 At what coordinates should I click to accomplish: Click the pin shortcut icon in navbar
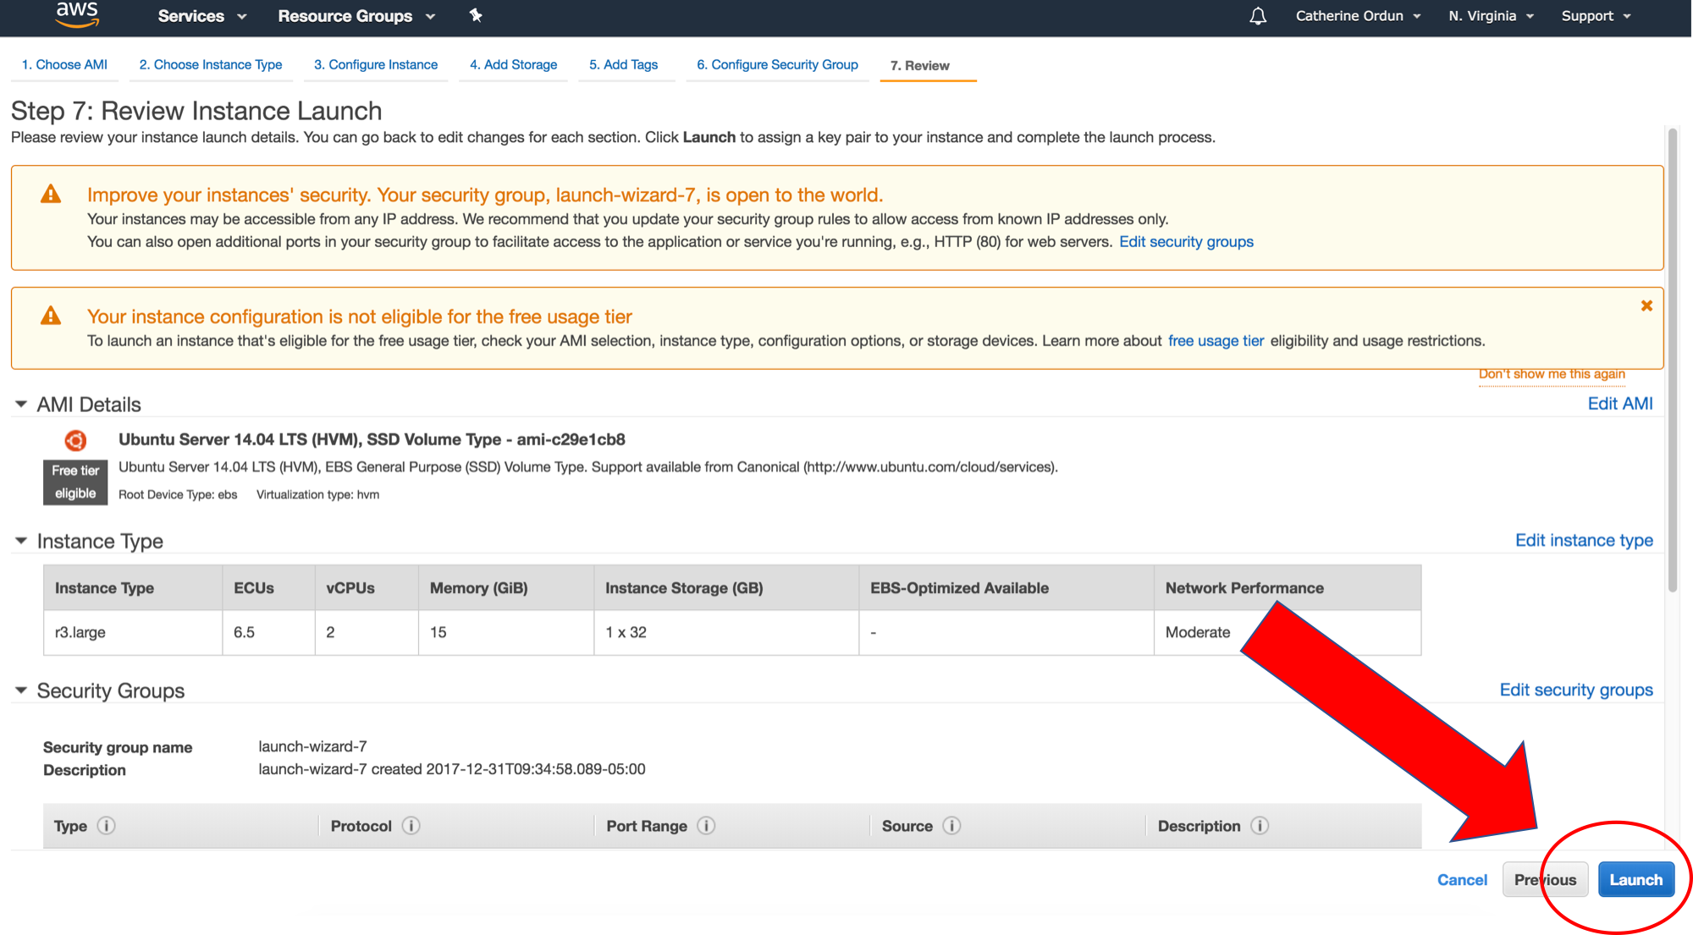476,15
